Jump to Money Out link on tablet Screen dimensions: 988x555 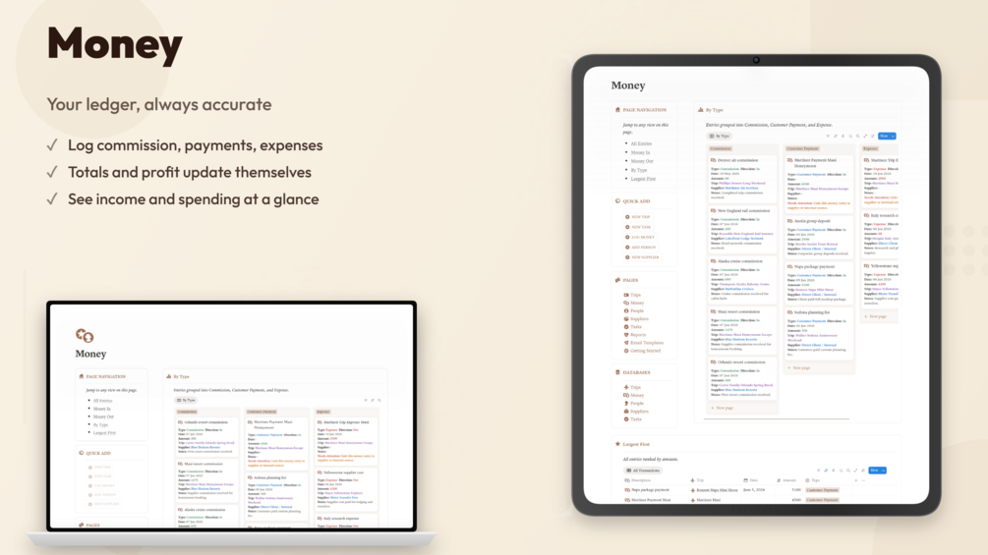pyautogui.click(x=642, y=161)
